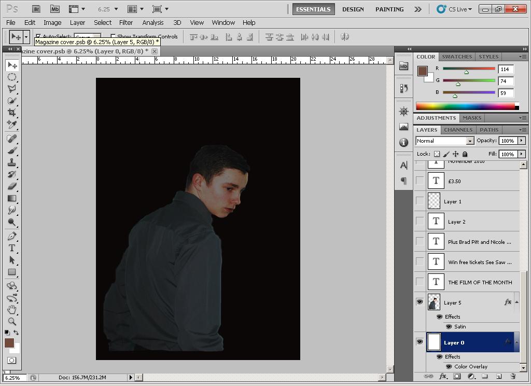Select the Gradient tool
The height and width of the screenshot is (386, 531).
coord(12,198)
